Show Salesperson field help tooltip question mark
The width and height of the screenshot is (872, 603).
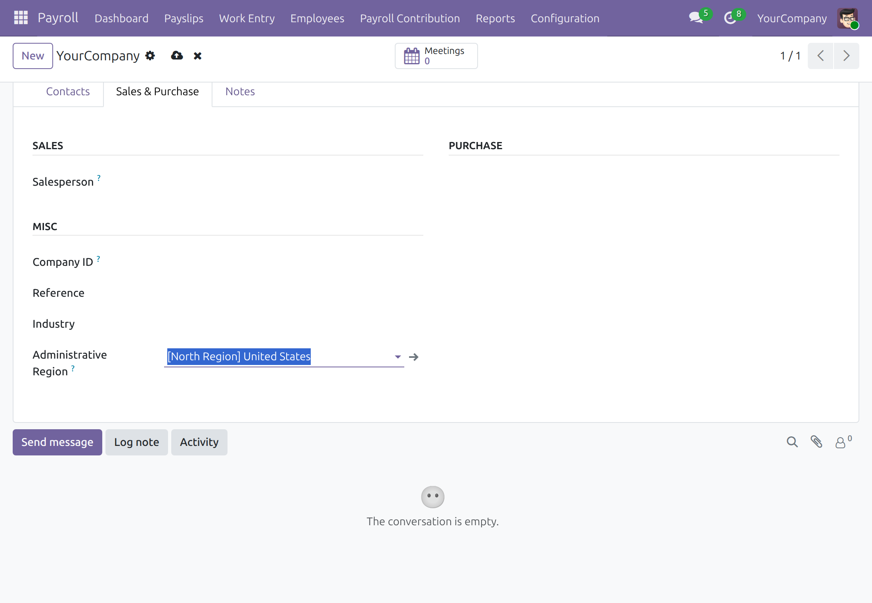99,178
